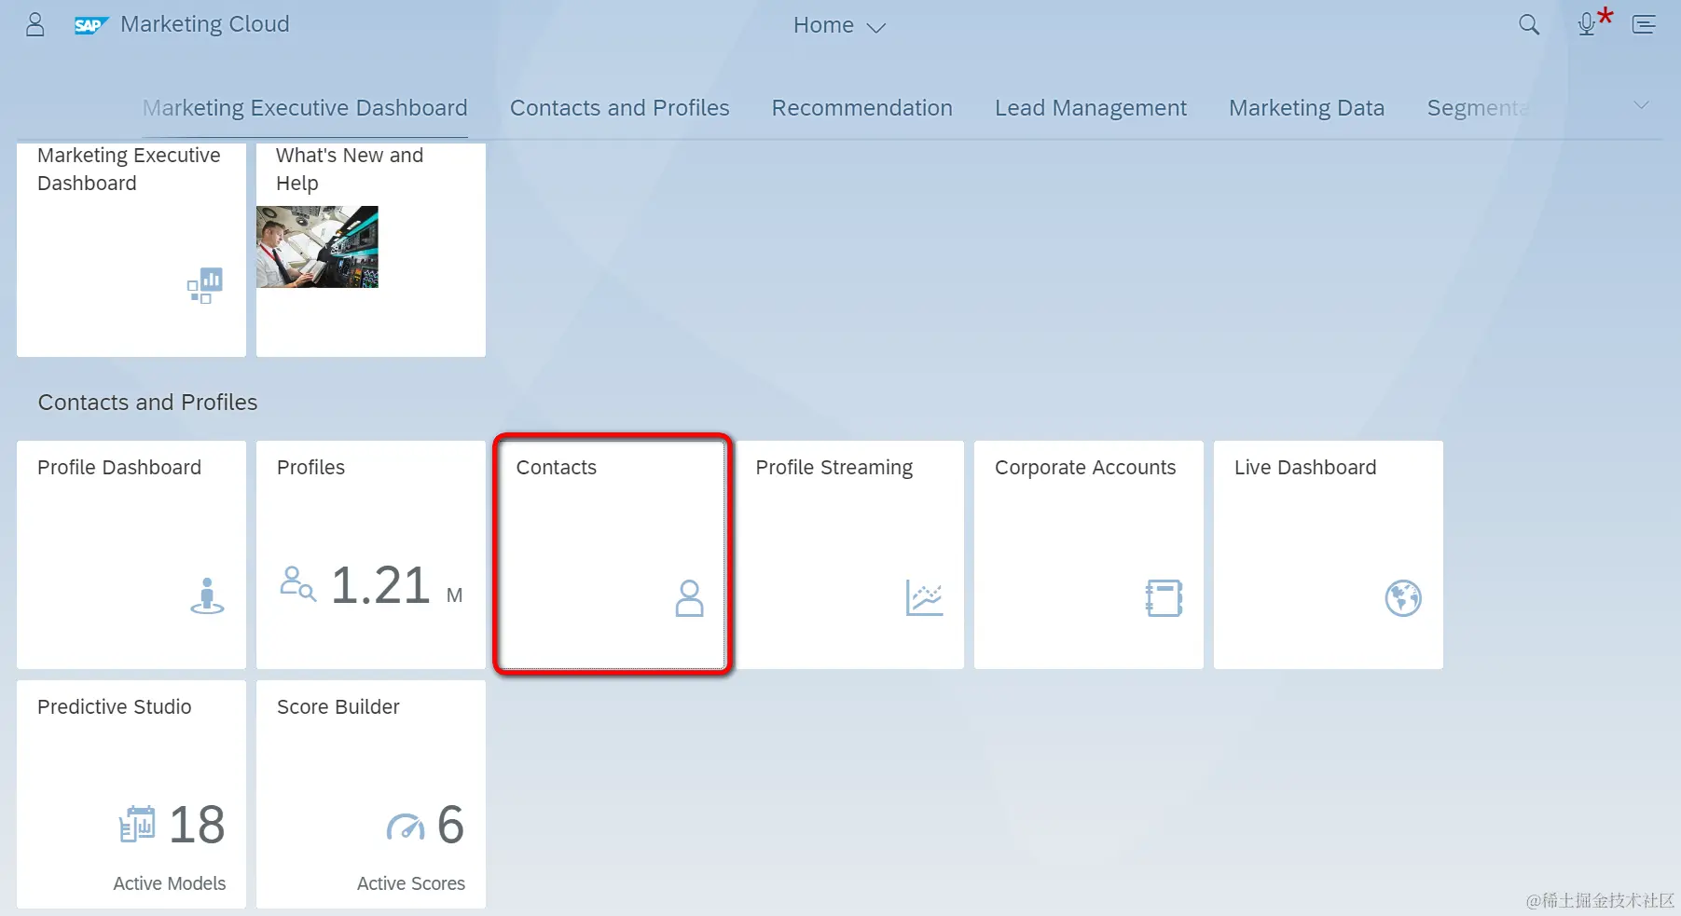Click the Active Scores label
Image resolution: width=1681 pixels, height=916 pixels.
tap(411, 883)
